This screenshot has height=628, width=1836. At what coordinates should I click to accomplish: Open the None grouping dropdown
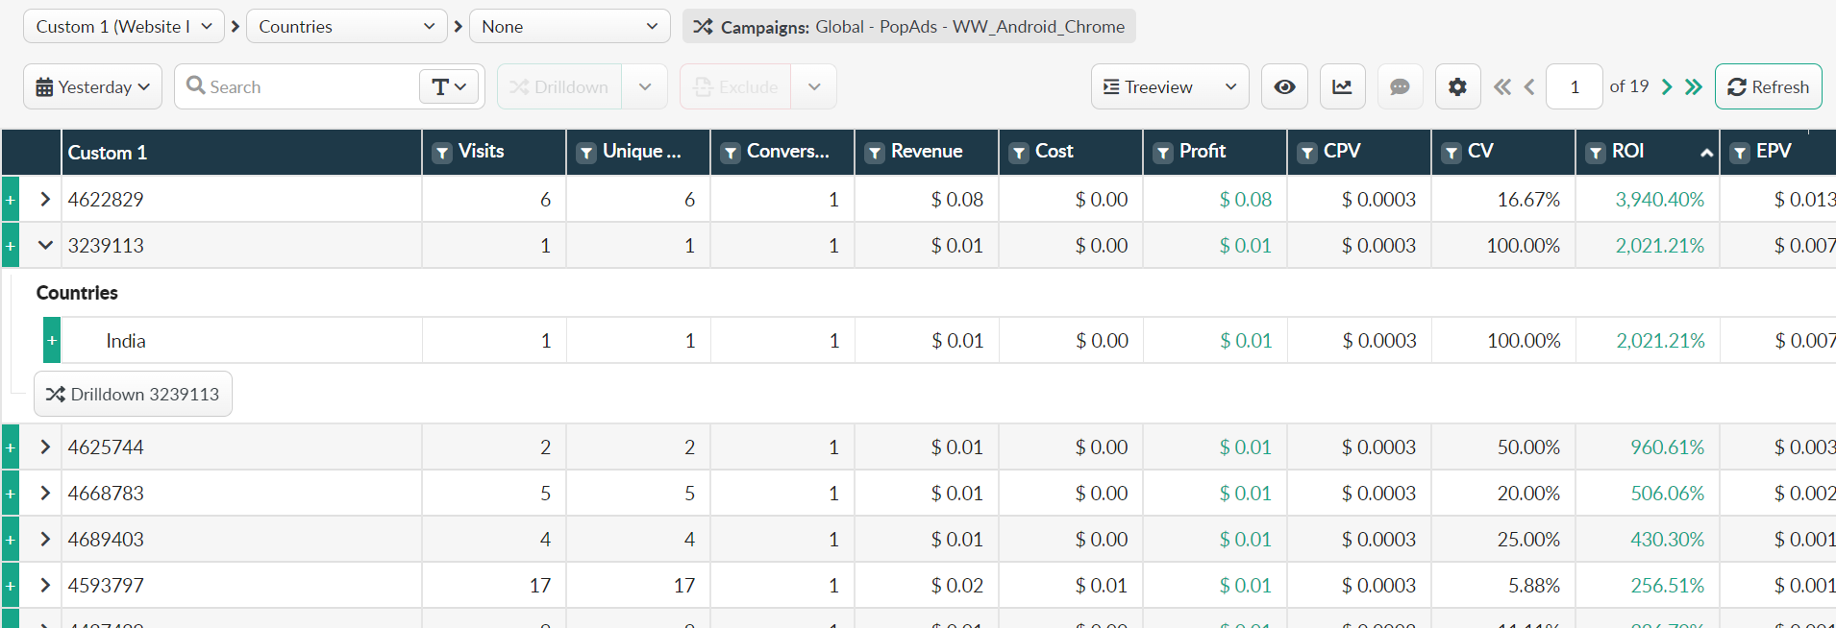570,27
